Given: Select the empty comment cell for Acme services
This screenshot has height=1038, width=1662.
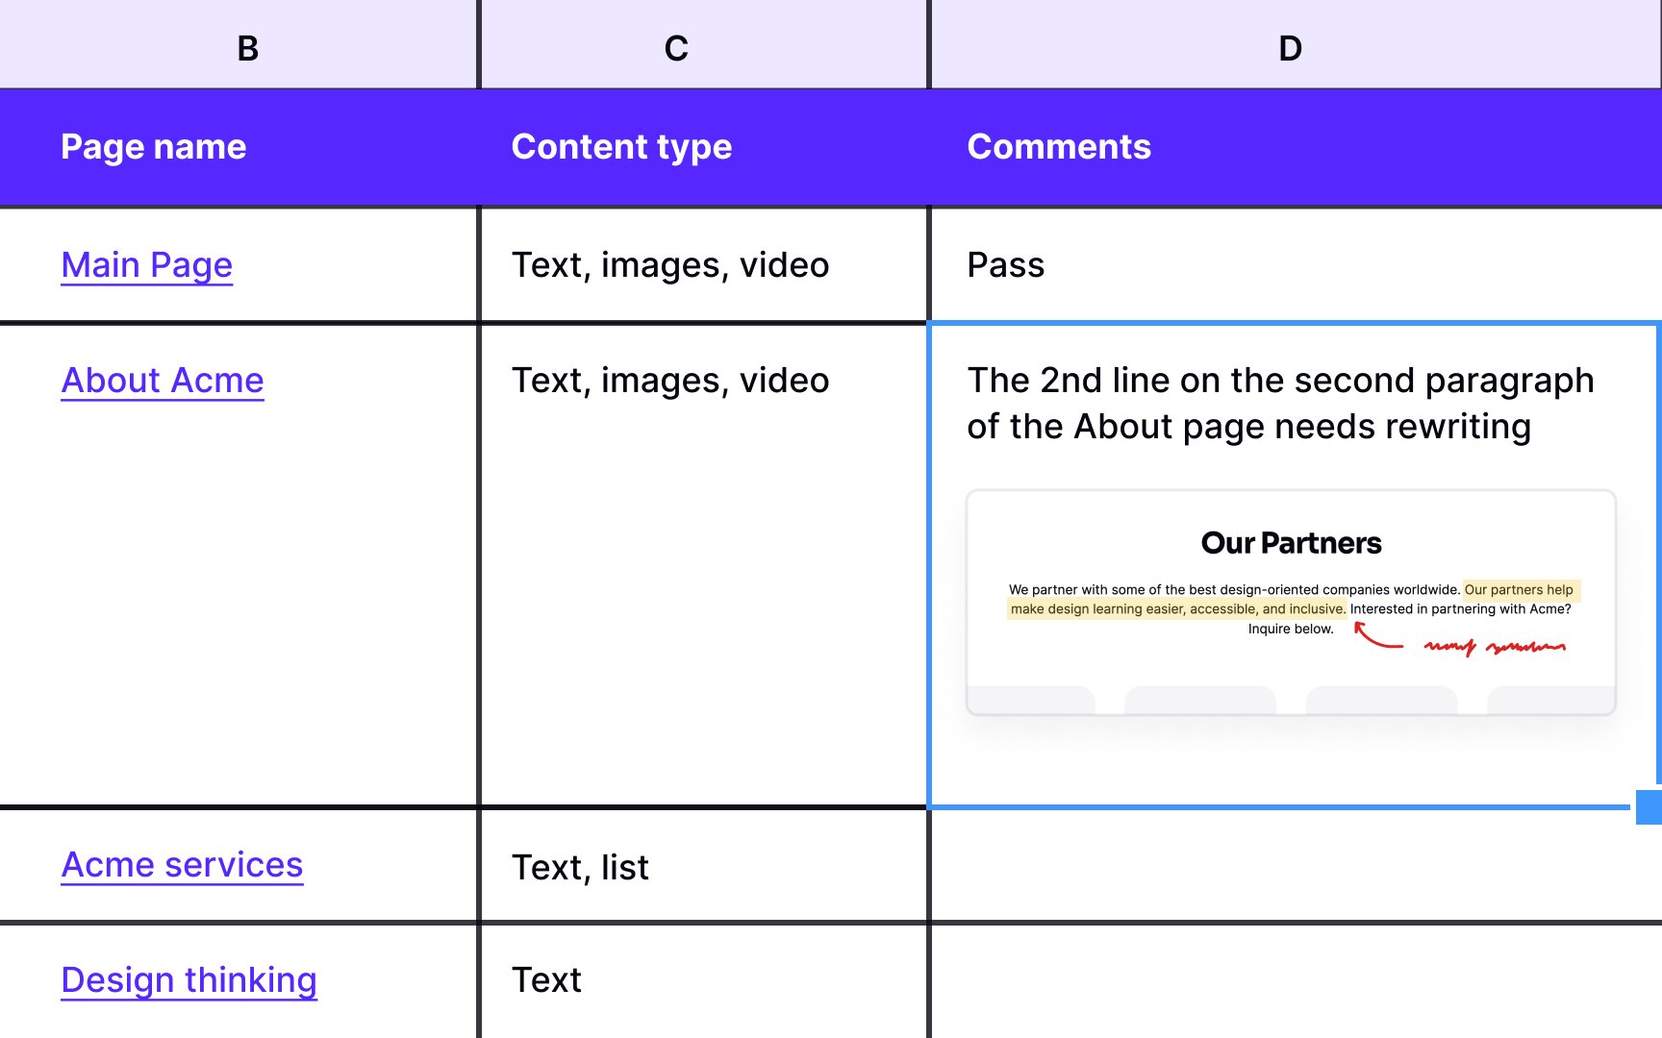Looking at the screenshot, I should [1297, 866].
